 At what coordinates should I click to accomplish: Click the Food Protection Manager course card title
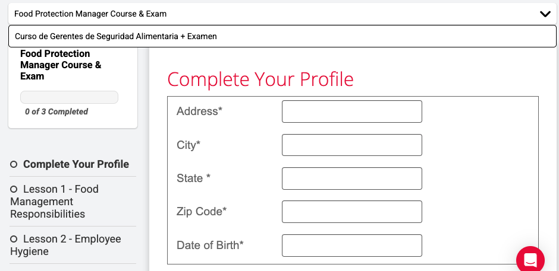coord(61,65)
